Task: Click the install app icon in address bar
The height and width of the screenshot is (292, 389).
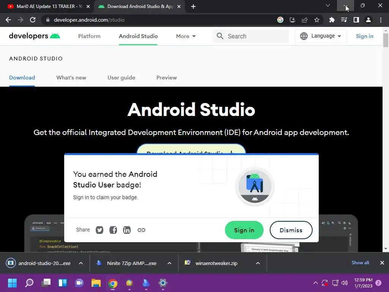Action: tap(293, 20)
